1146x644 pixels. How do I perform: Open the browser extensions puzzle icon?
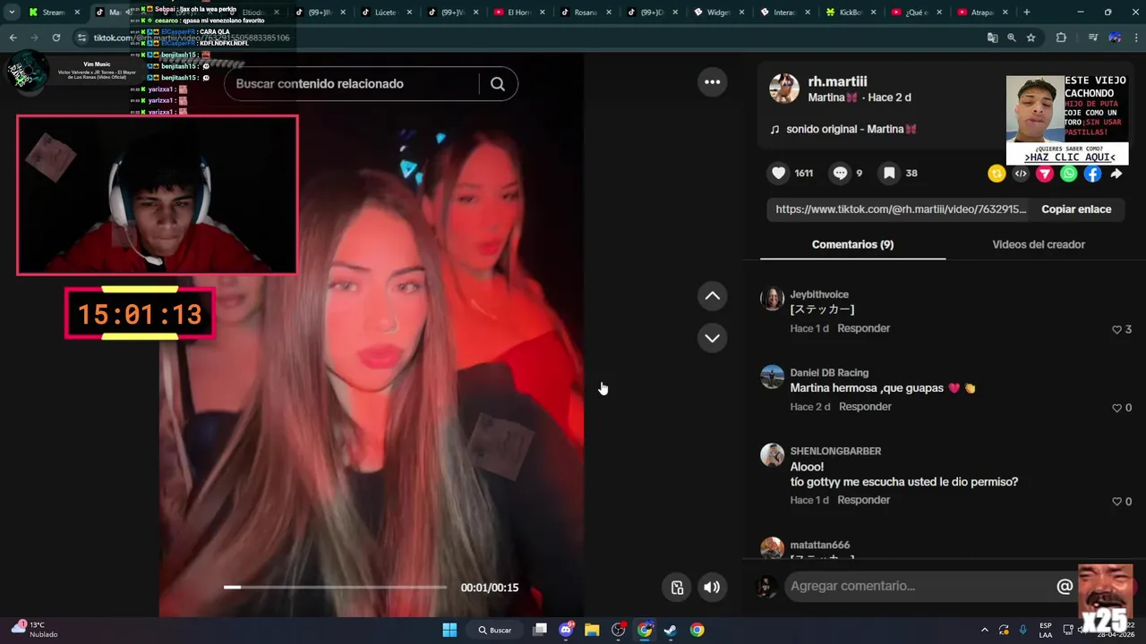coord(1061,38)
